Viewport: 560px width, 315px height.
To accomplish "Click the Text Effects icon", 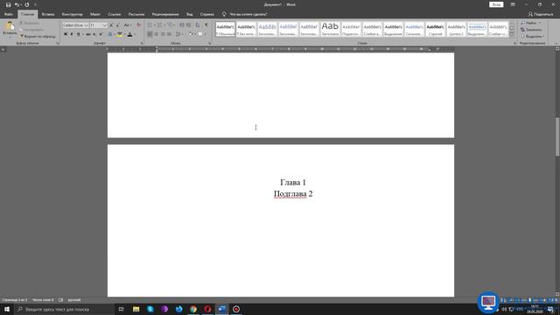I will pos(110,34).
